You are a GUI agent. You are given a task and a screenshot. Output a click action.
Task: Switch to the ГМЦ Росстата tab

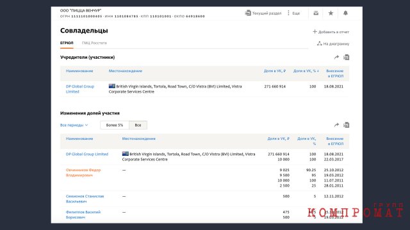point(94,43)
